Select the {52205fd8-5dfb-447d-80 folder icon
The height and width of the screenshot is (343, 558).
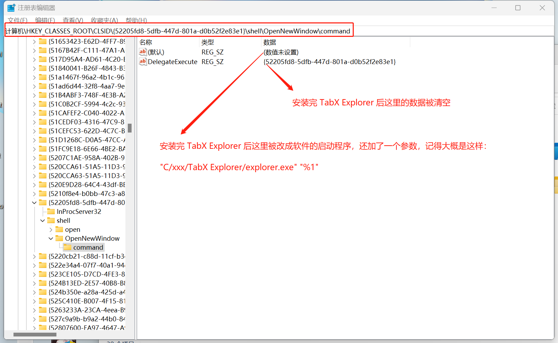(x=43, y=202)
